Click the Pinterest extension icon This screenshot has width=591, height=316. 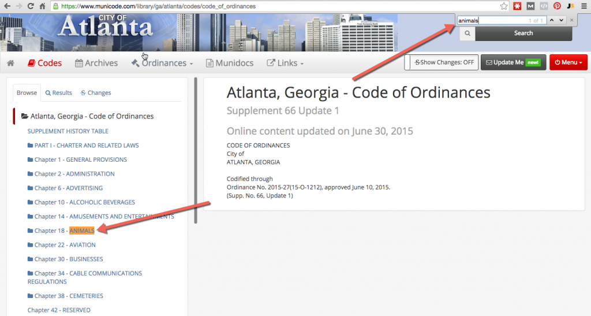[x=557, y=6]
